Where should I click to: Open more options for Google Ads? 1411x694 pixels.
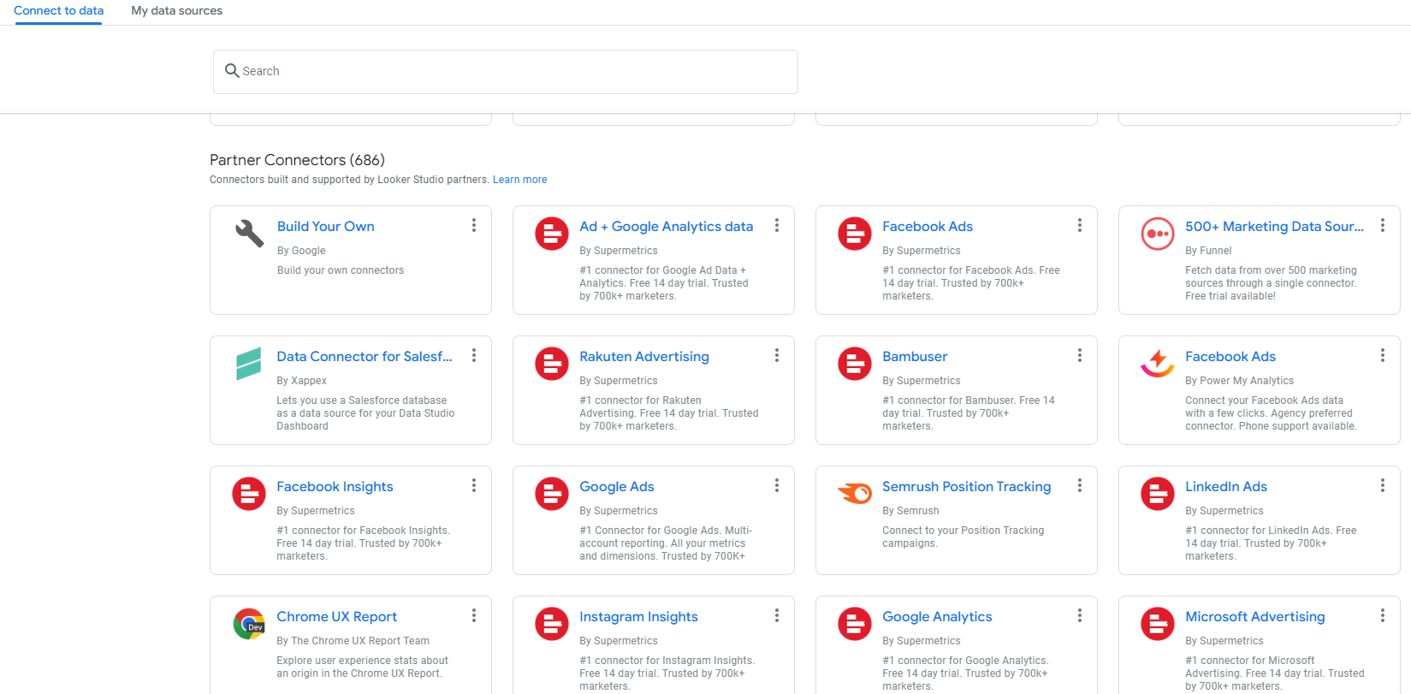pos(776,485)
